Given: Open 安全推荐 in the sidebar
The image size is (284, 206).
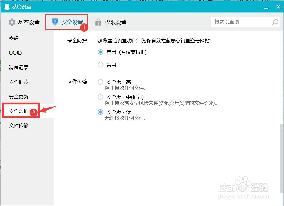Looking at the screenshot, I should [x=19, y=82].
